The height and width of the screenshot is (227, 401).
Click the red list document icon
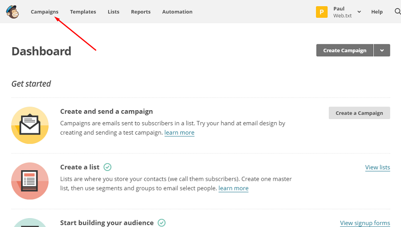click(x=30, y=181)
